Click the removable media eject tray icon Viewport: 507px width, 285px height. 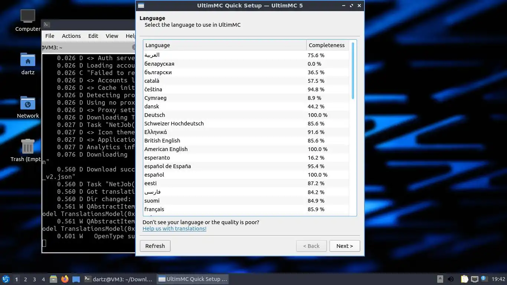(x=440, y=279)
